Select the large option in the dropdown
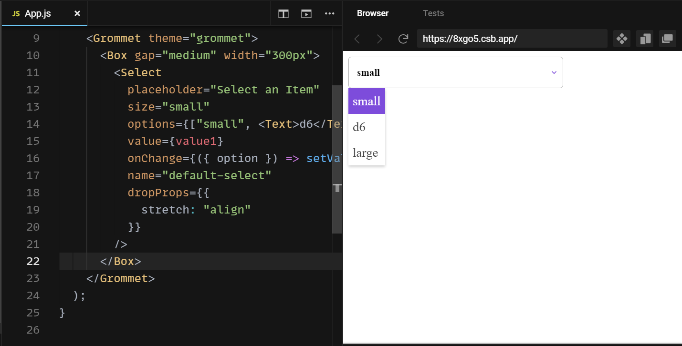The height and width of the screenshot is (346, 682). 366,153
